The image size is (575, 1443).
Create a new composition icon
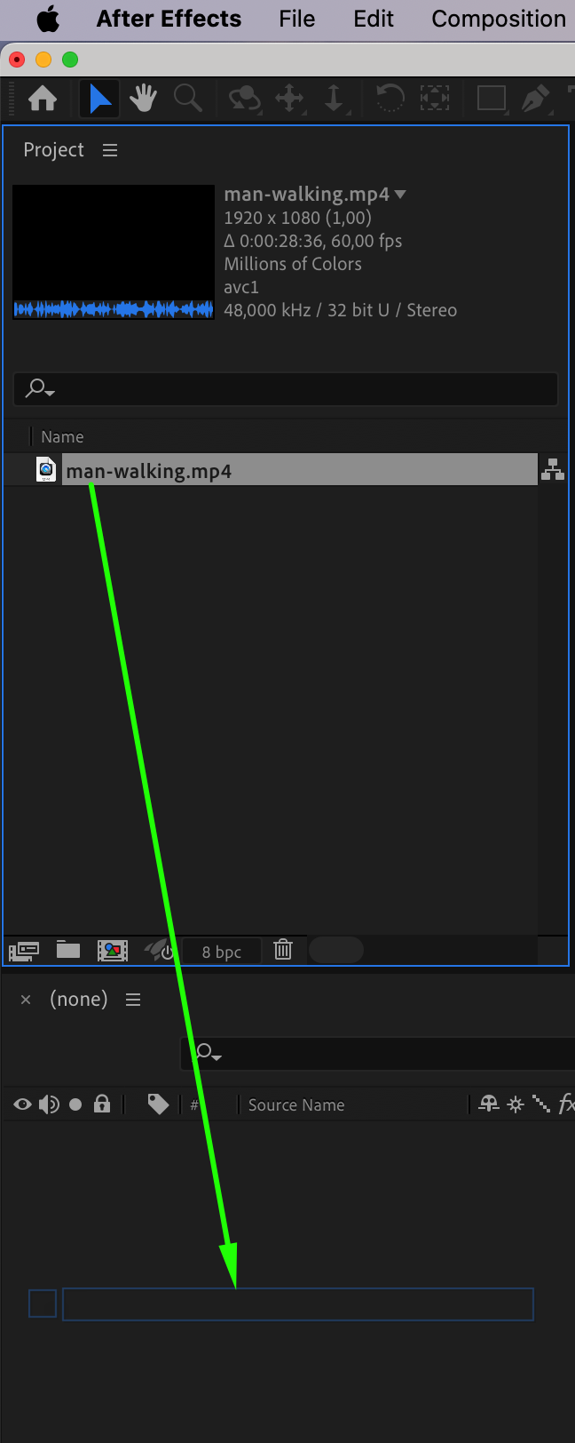tap(113, 951)
